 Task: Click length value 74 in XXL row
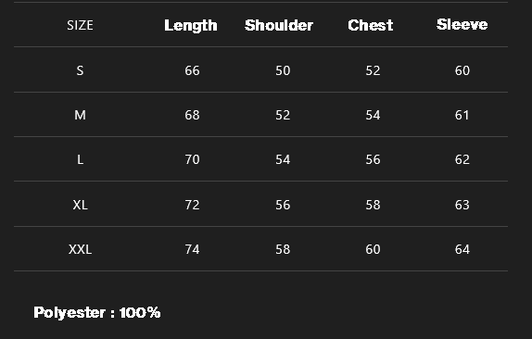(192, 249)
